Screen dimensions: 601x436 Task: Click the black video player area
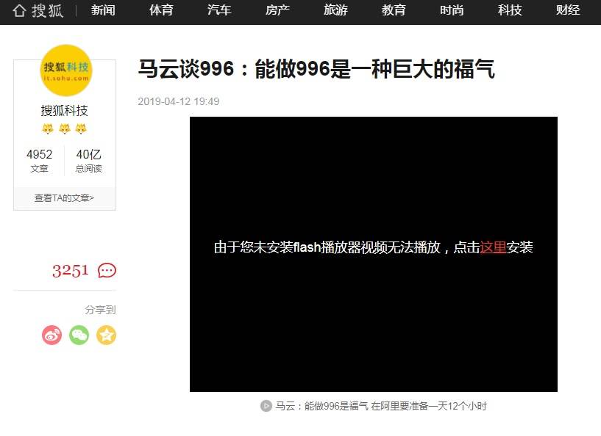pyautogui.click(x=374, y=254)
